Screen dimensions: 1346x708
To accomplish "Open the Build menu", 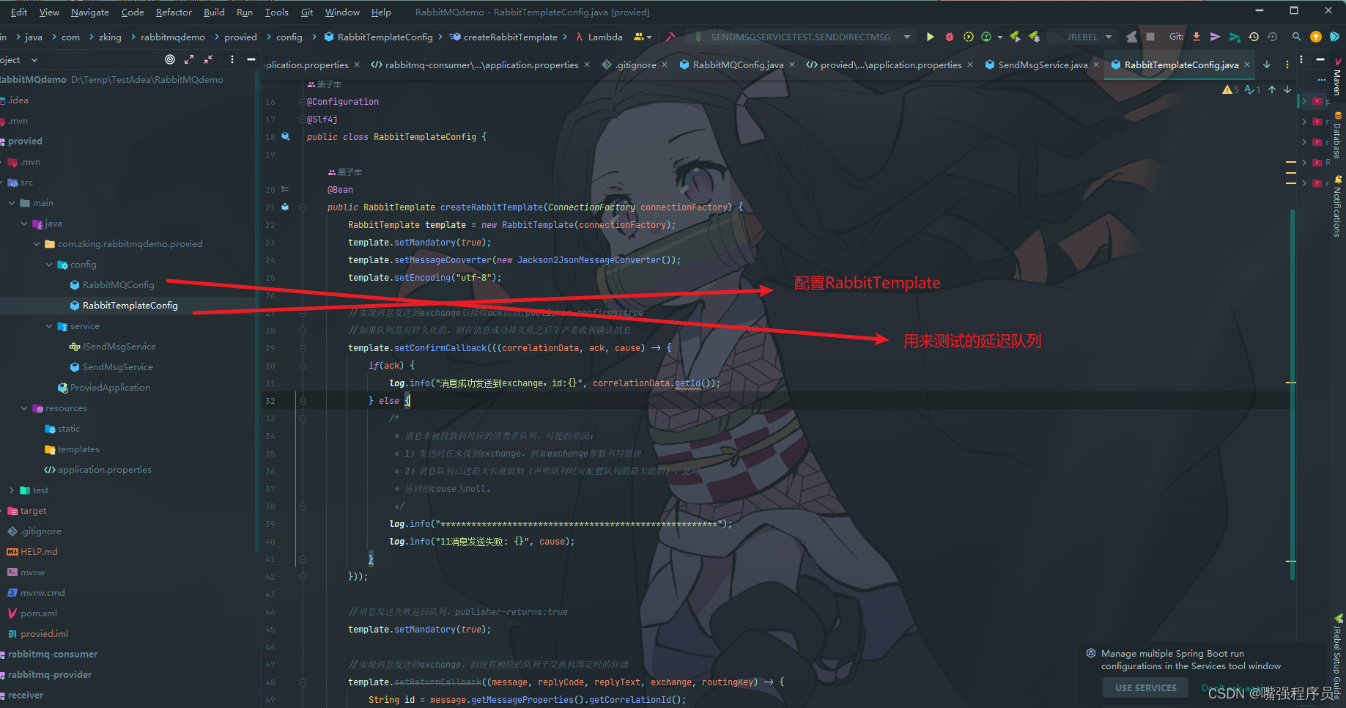I will tap(214, 12).
